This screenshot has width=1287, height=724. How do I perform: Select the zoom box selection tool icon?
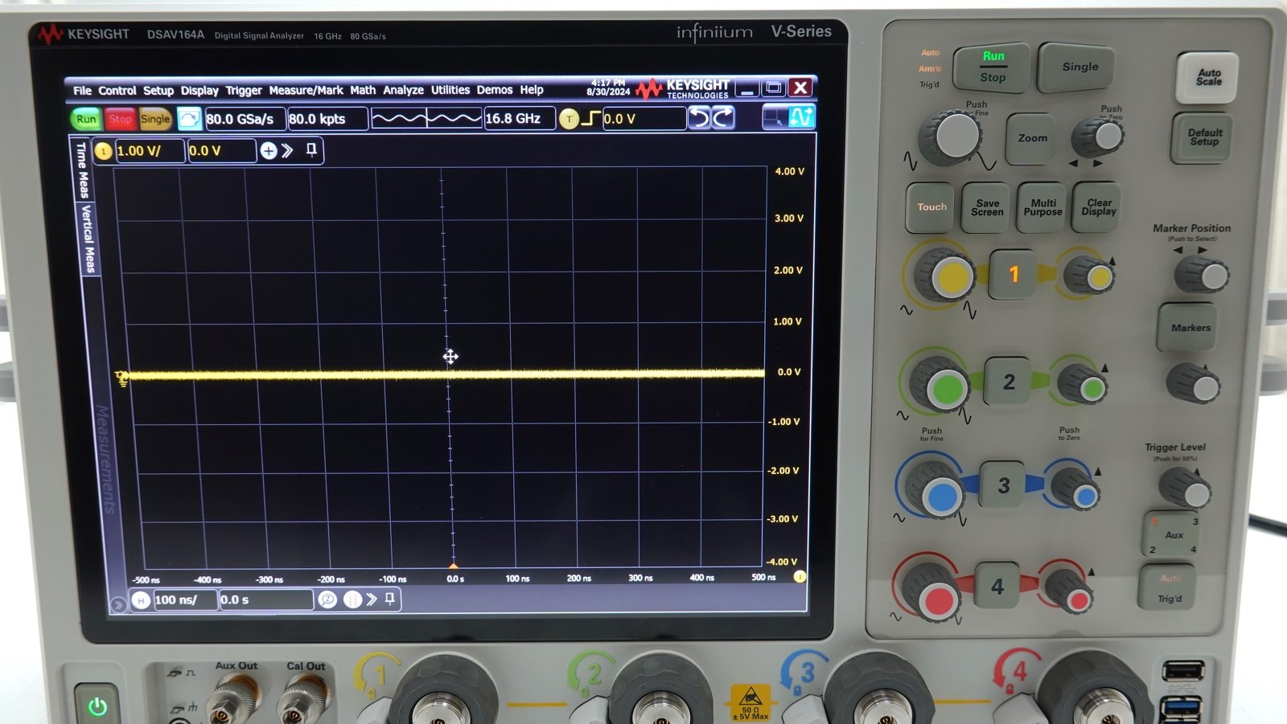point(775,118)
